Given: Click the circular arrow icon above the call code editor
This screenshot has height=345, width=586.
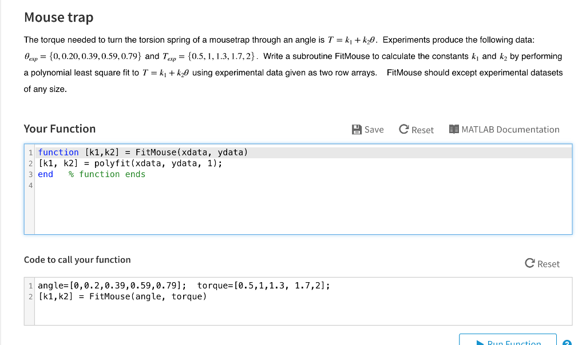Looking at the screenshot, I should (530, 263).
